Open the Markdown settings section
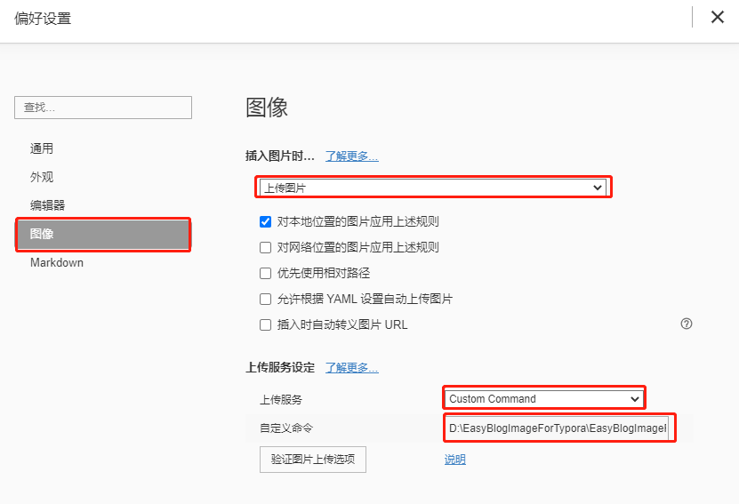739x504 pixels. point(57,262)
